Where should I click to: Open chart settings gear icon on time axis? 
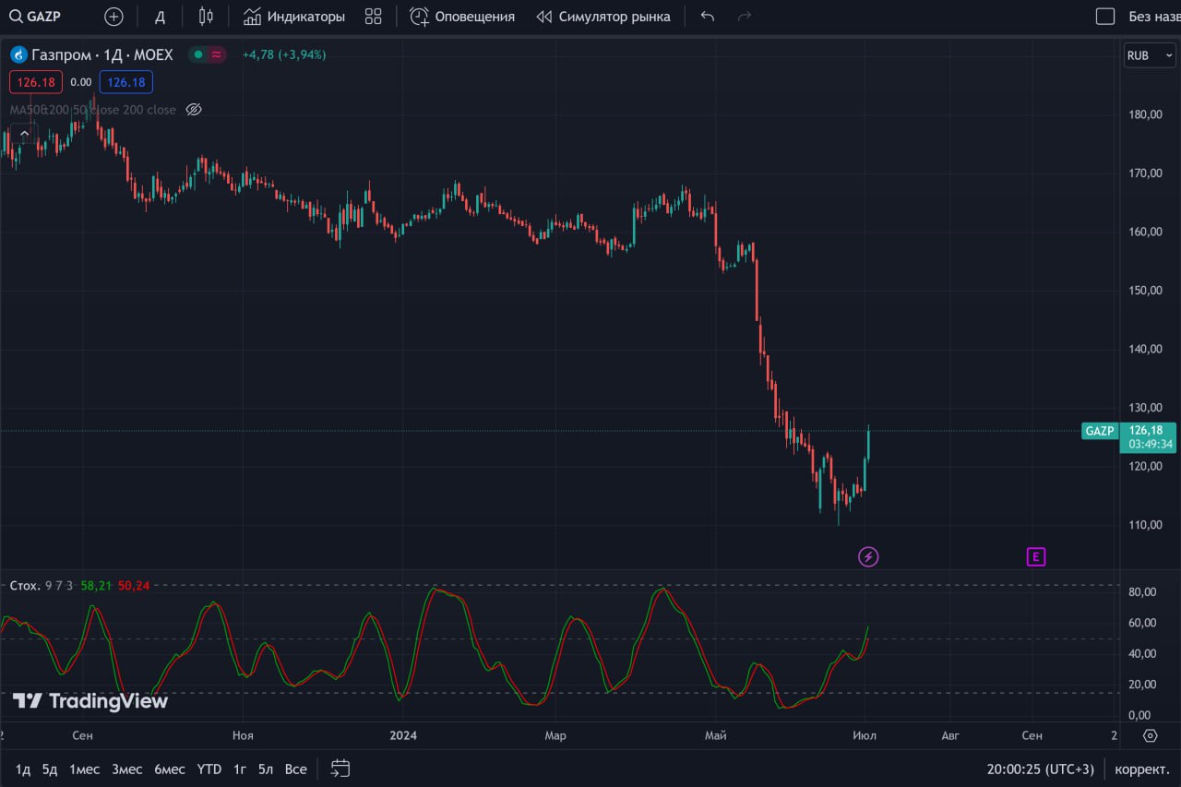1150,735
